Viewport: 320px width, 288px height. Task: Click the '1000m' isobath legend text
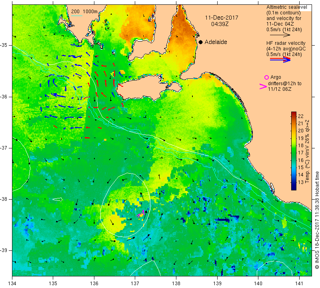point(90,12)
